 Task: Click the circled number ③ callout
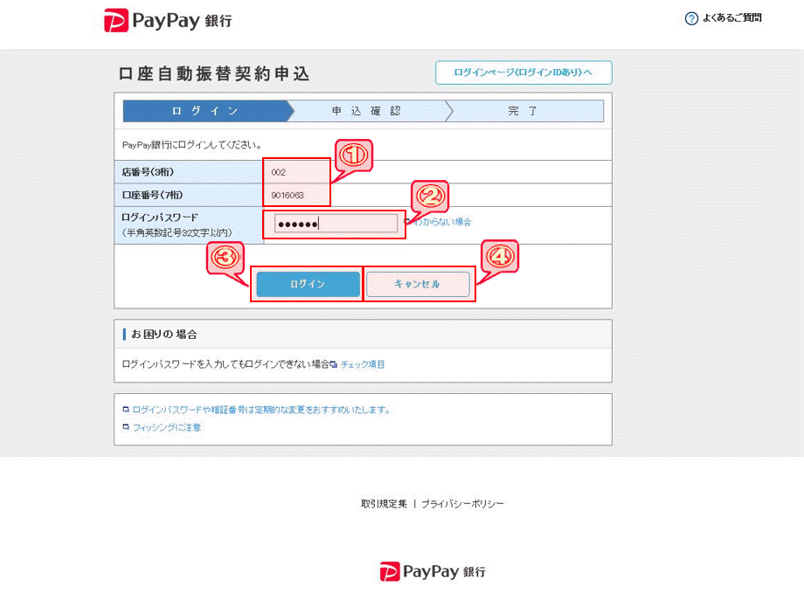(x=225, y=257)
